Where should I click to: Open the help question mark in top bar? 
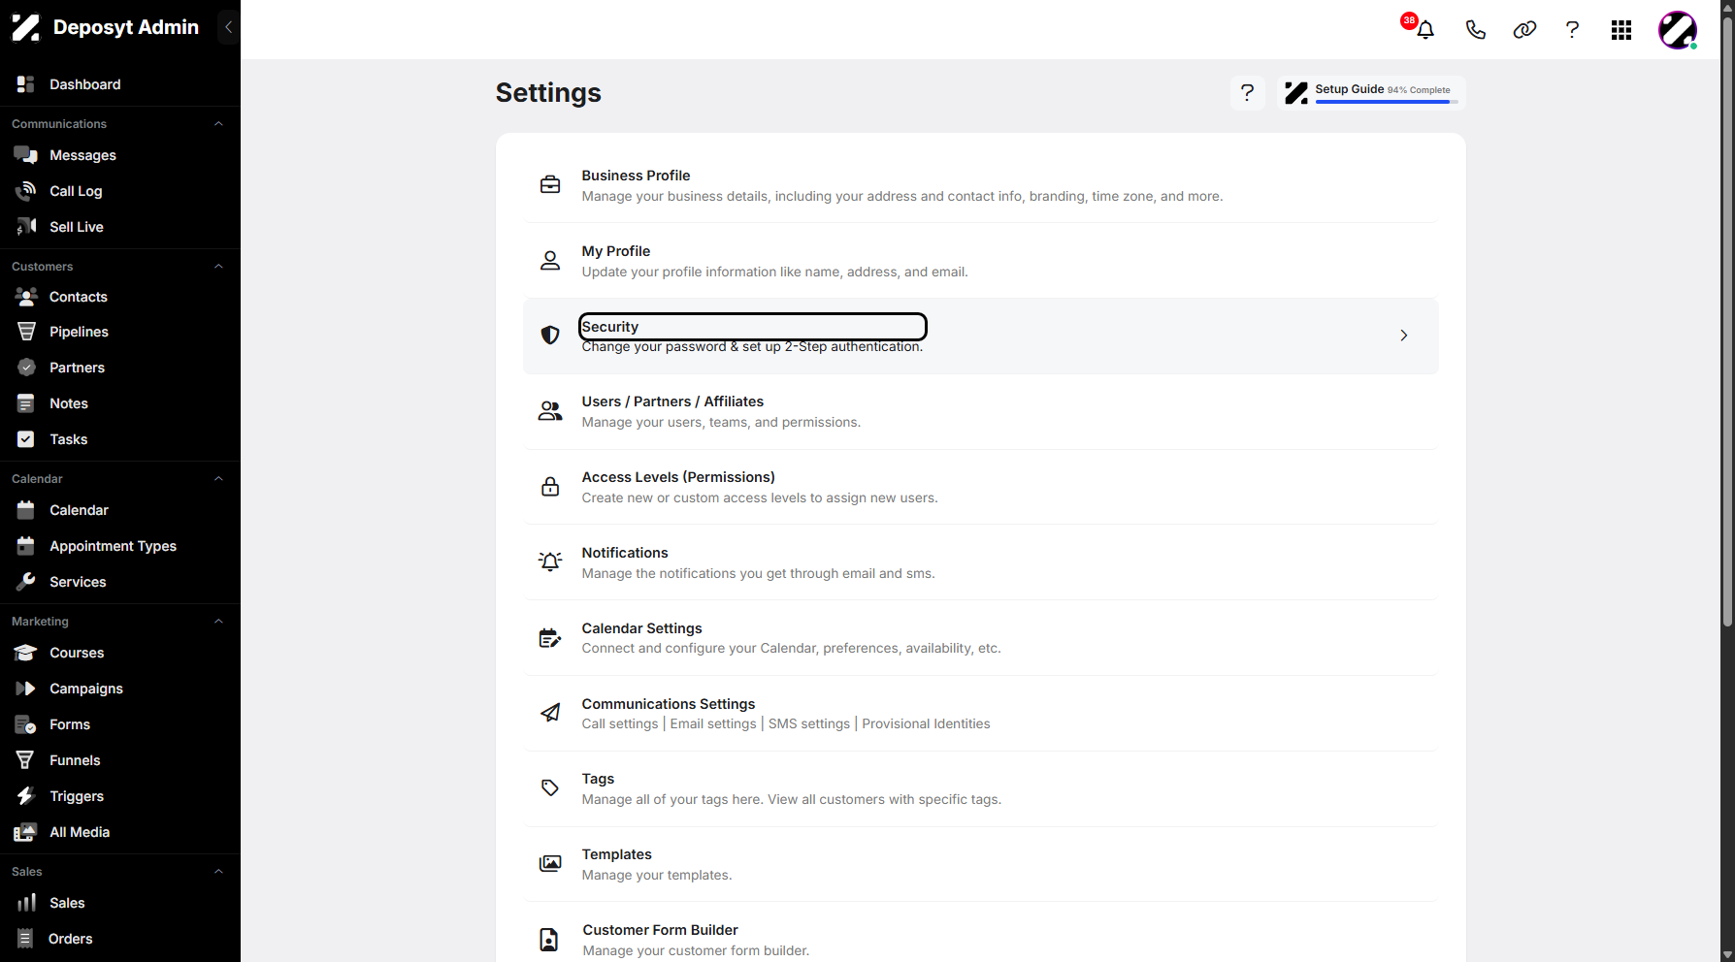click(1572, 30)
